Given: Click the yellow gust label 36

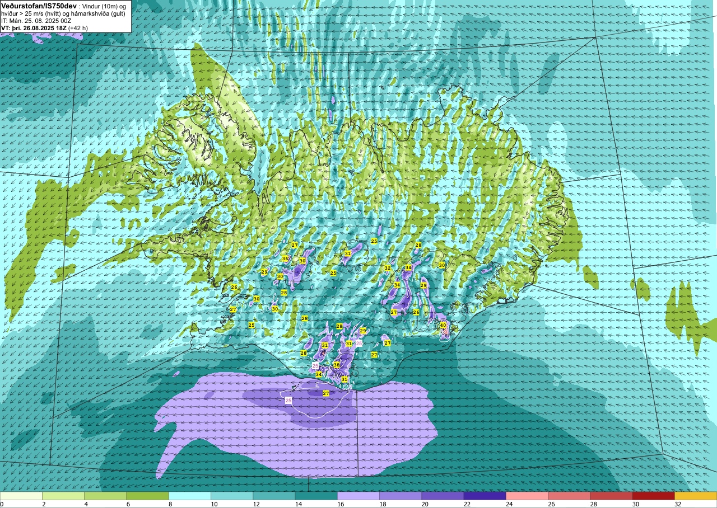Looking at the screenshot, I should [x=285, y=258].
